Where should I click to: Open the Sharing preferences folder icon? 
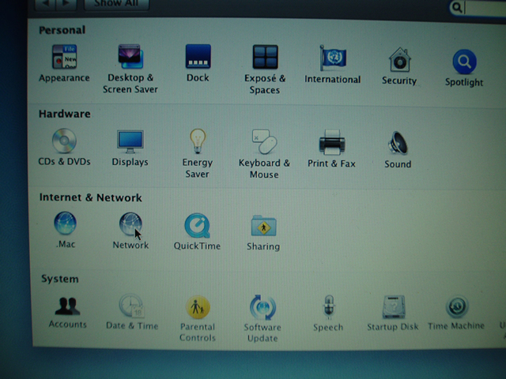tap(263, 226)
